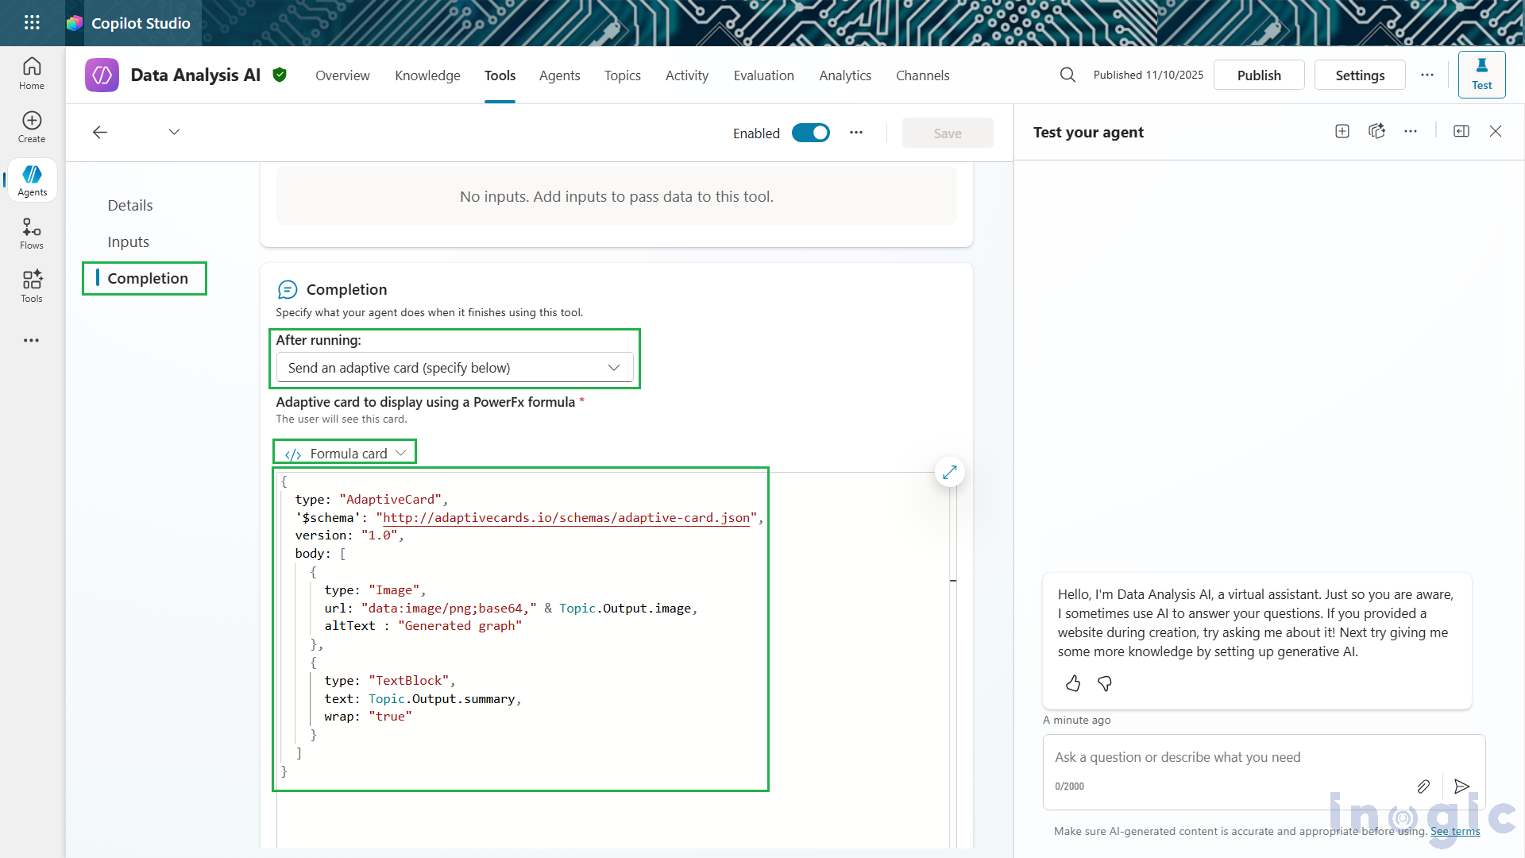Open the See terms link

coord(1454,831)
